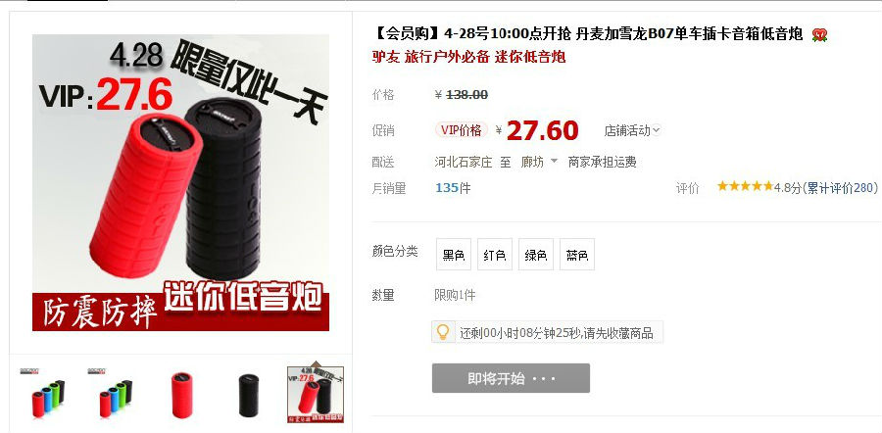This screenshot has height=433, width=882.
Task: Choose the 蓝色 color option
Action: coord(576,255)
